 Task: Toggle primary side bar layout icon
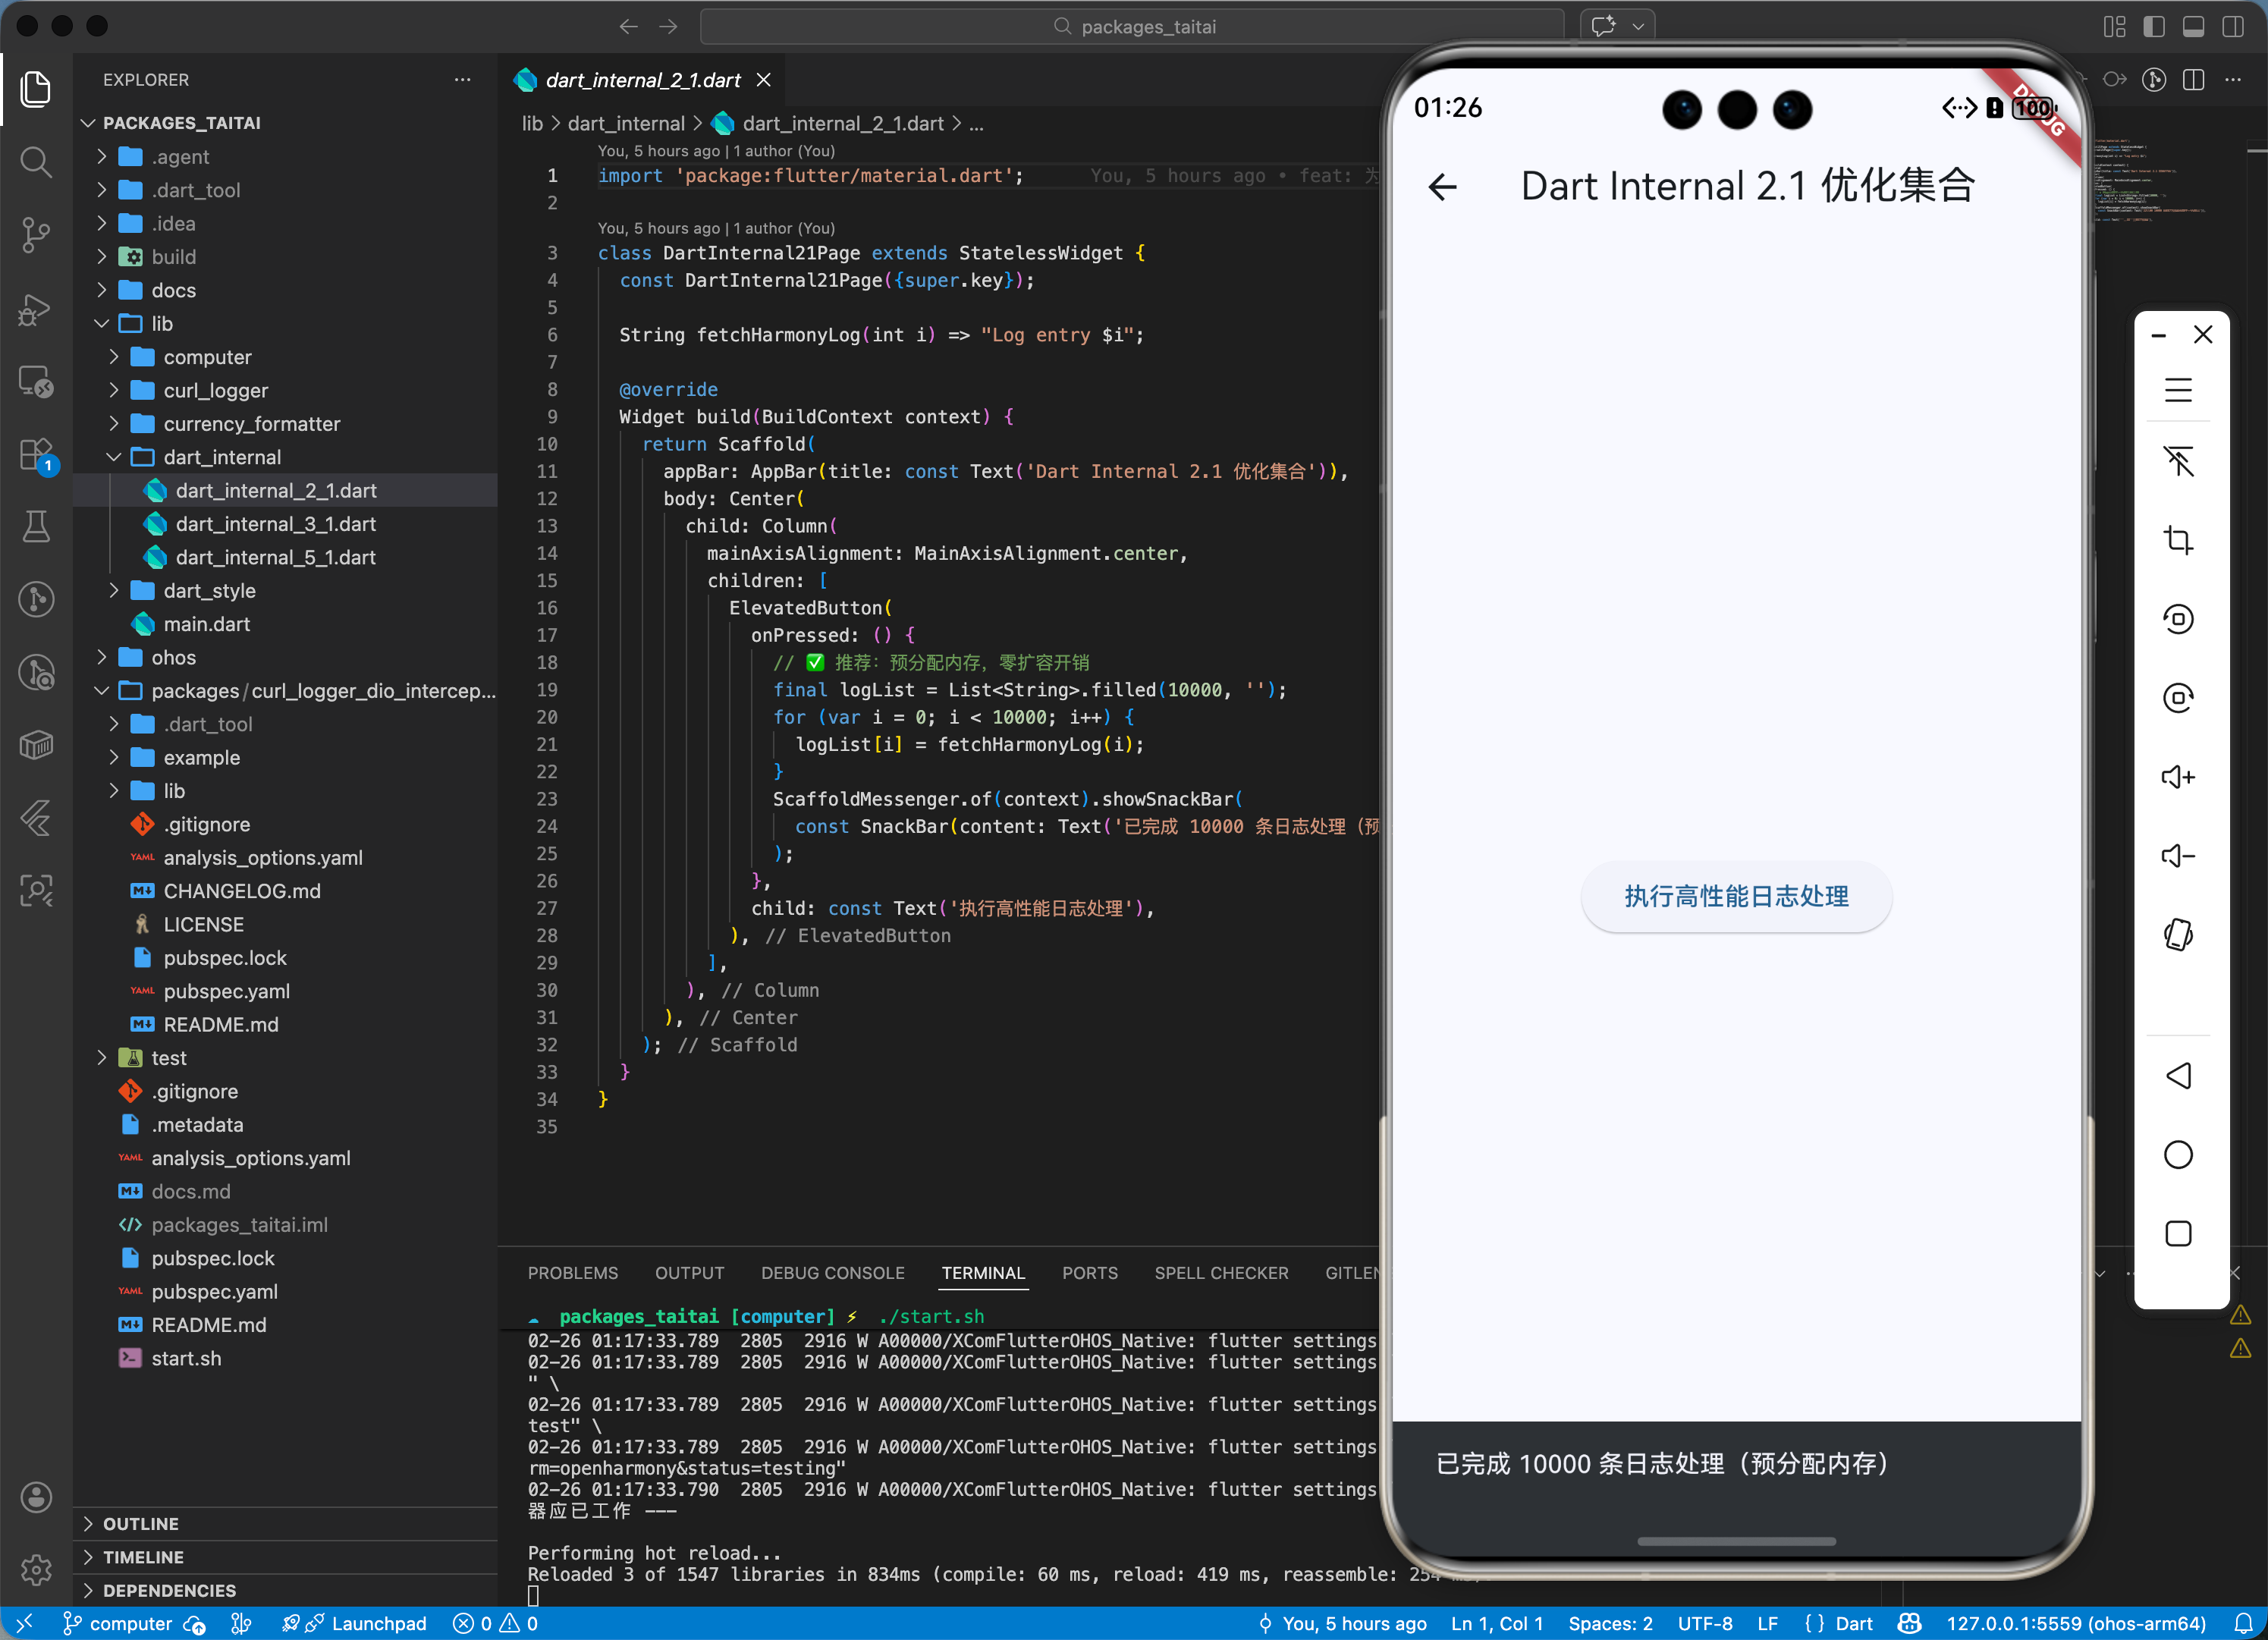coord(2154,27)
